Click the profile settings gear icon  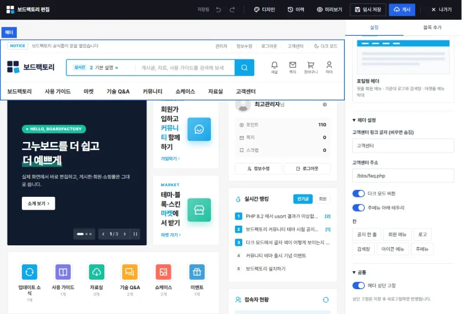click(x=325, y=104)
